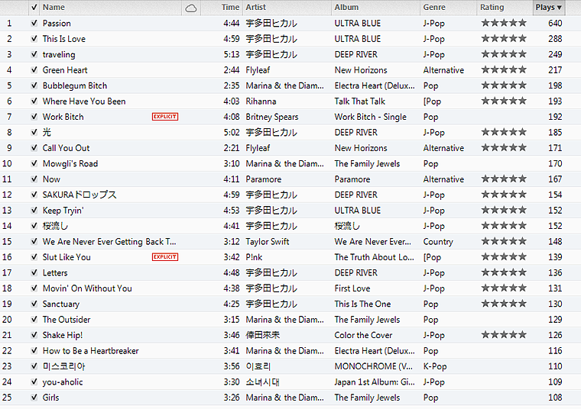Select the song "How to Be a Heartbreaker"

coord(91,350)
